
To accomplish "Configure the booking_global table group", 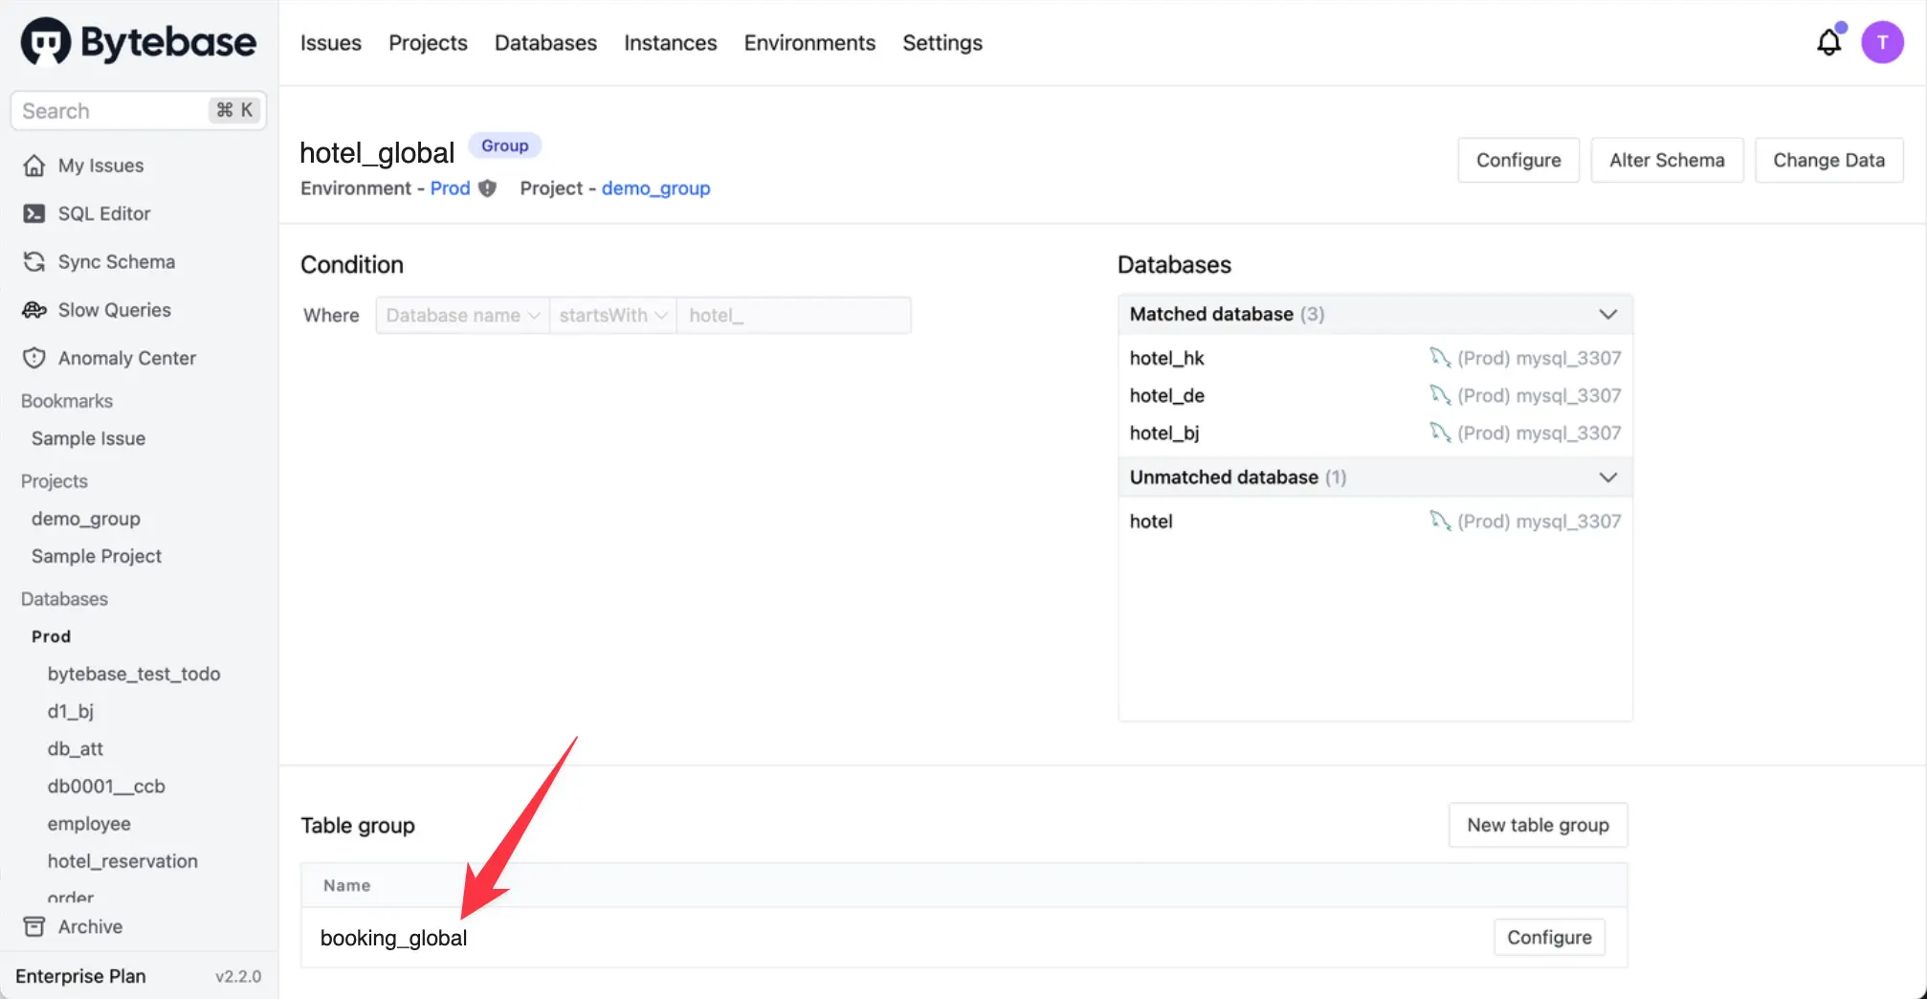I will coord(1549,937).
